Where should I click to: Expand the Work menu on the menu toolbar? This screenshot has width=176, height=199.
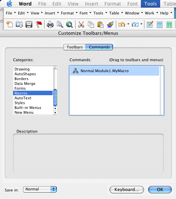[x=151, y=13]
